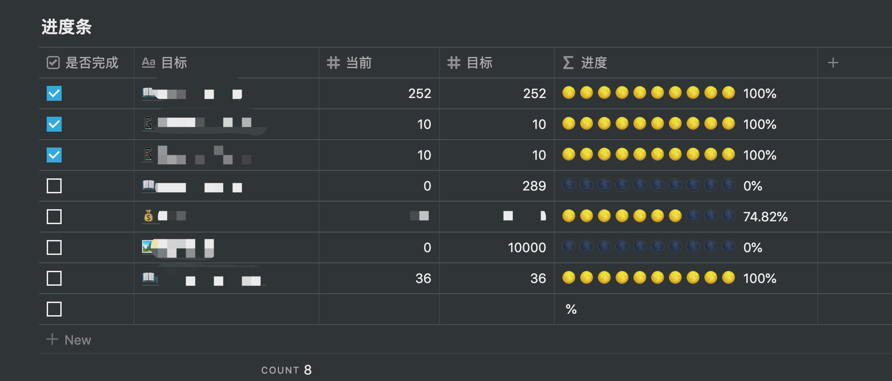Open the numeric 目标 column header menu
892x381 pixels.
click(480, 63)
